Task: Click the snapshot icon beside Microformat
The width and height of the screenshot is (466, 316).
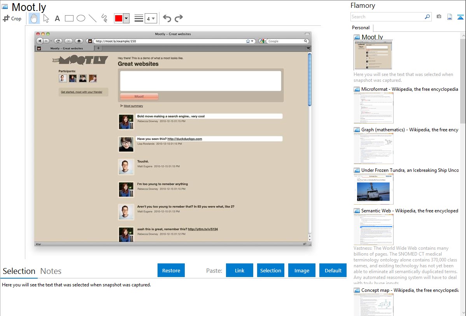Action: point(357,89)
